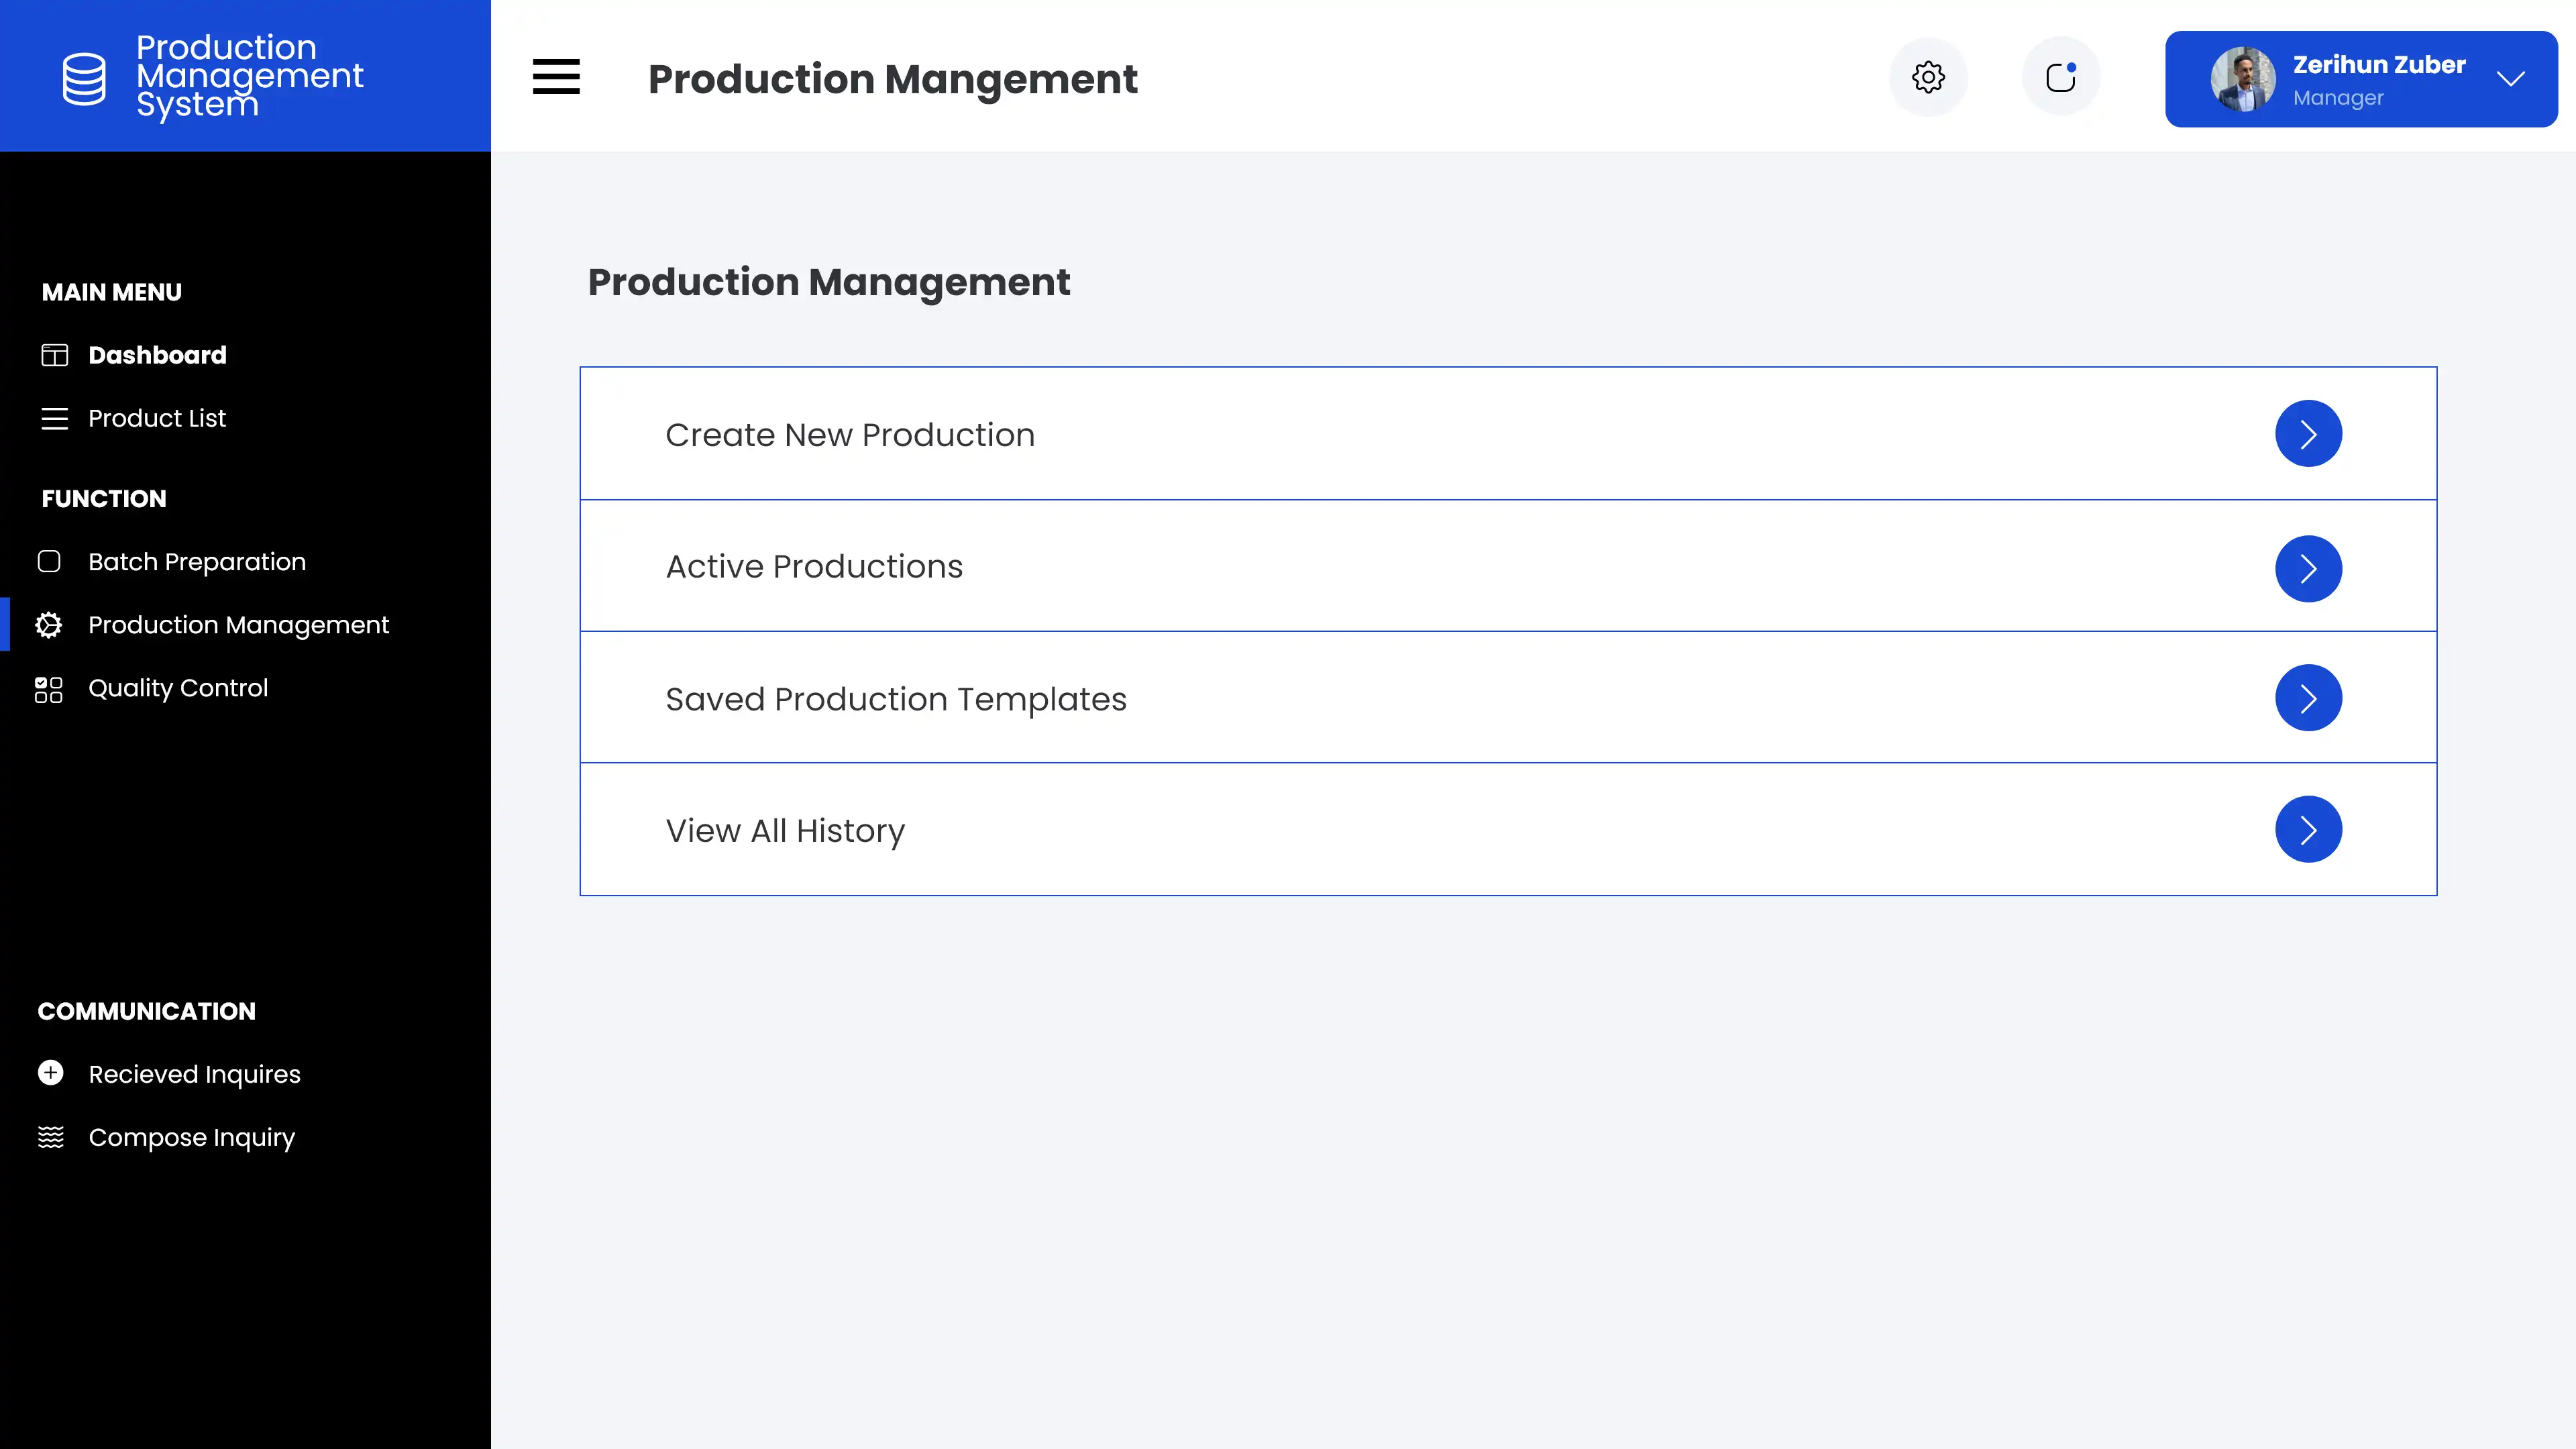Click the Zerihun Zuber avatar photo
Viewport: 2576px width, 1449px height.
(x=2242, y=79)
